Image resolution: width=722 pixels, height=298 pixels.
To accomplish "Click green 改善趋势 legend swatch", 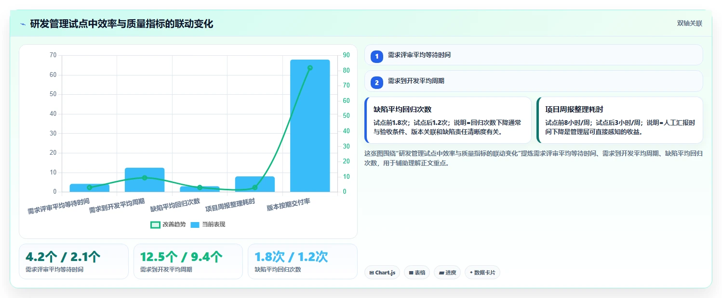I will [x=155, y=224].
